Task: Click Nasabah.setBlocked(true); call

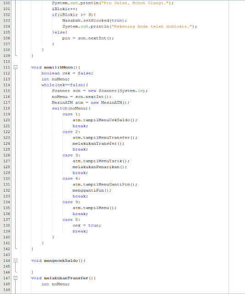Action: pyautogui.click(x=94, y=21)
